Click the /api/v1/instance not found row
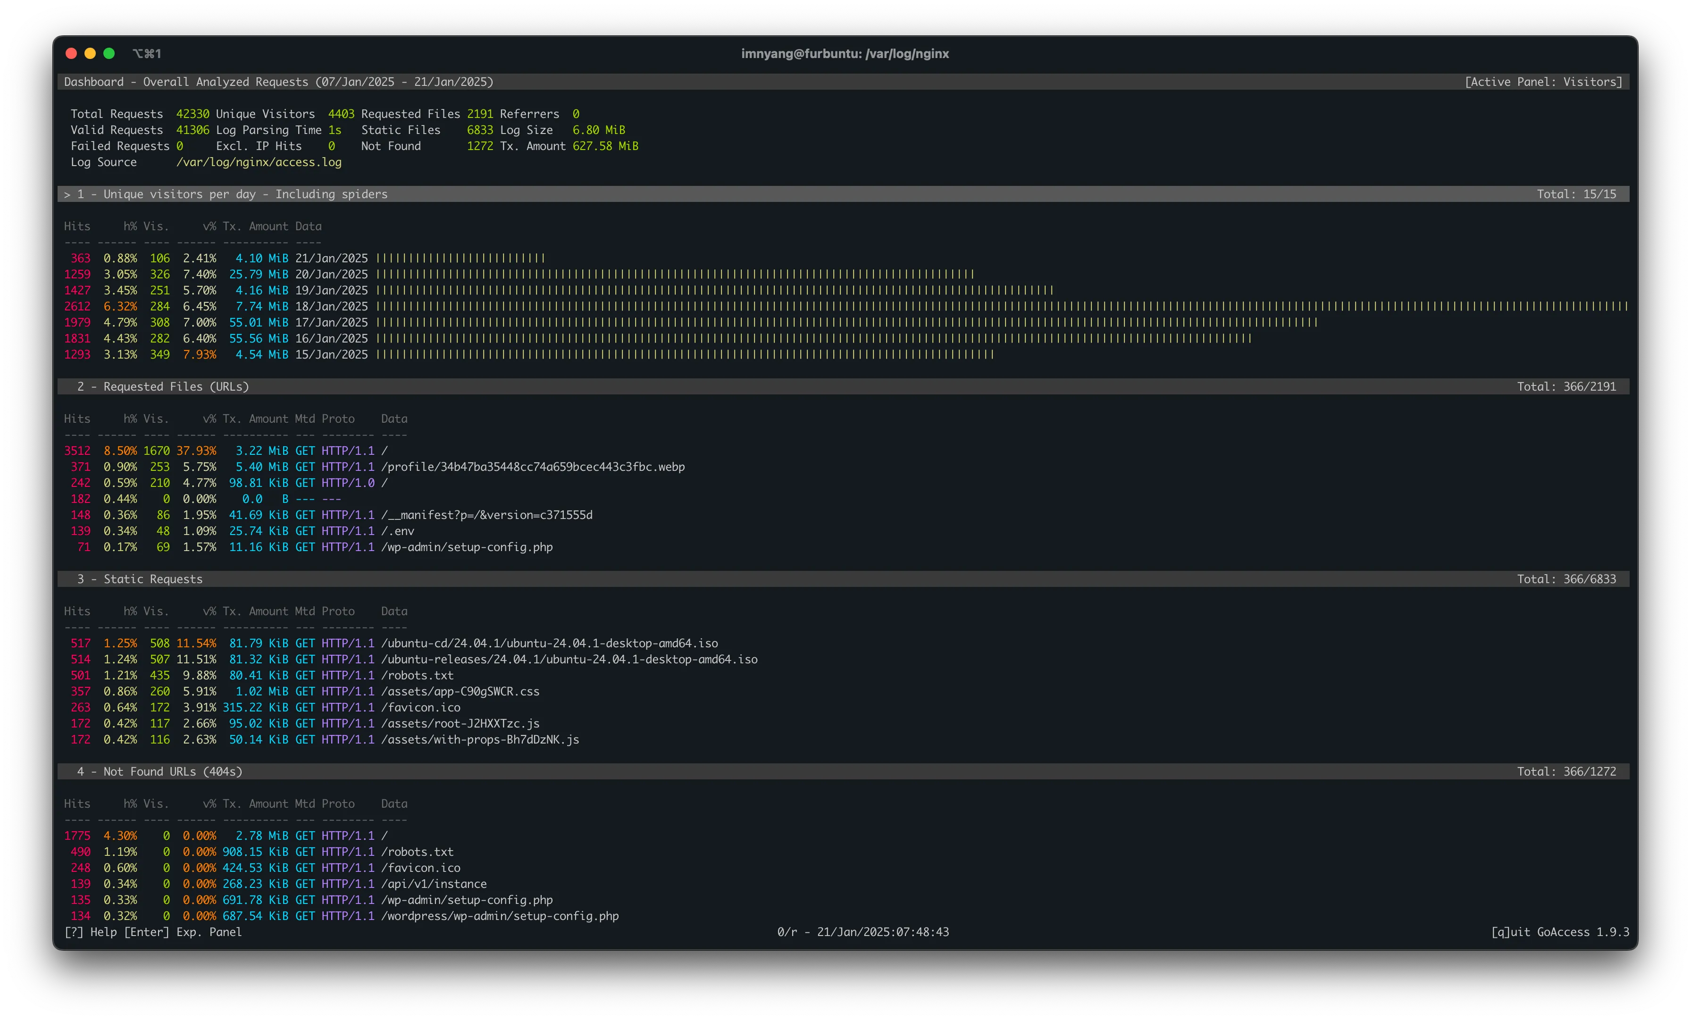Image resolution: width=1691 pixels, height=1020 pixels. pyautogui.click(x=434, y=884)
